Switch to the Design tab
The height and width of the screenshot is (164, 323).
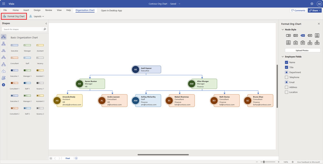pos(37,10)
